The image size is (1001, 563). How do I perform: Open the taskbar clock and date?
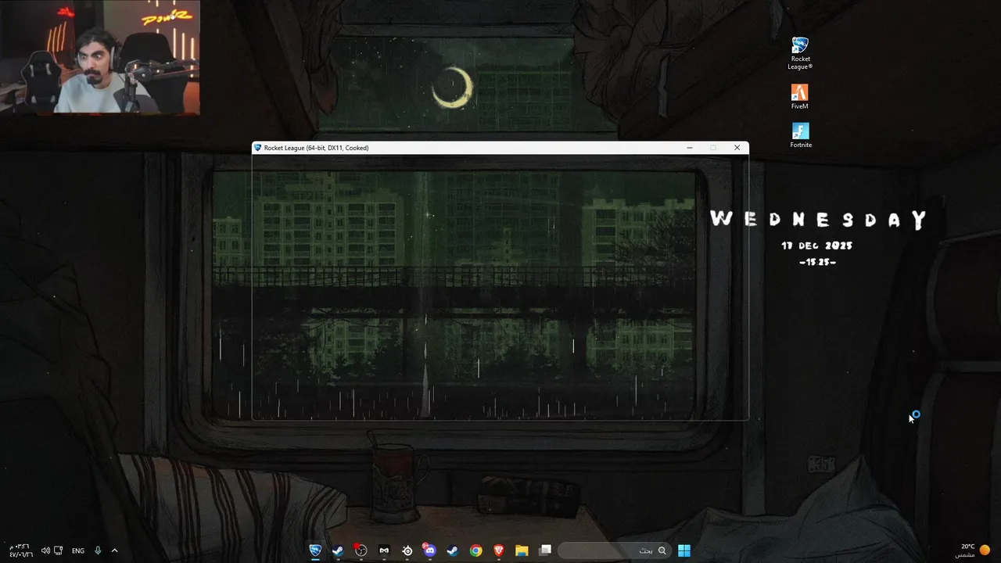(21, 550)
